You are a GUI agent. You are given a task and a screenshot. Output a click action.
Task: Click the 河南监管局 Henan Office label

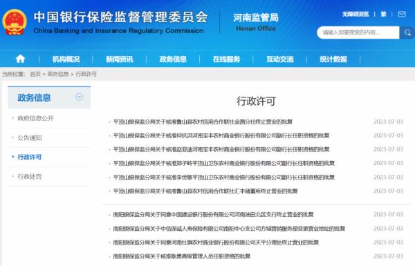point(256,21)
